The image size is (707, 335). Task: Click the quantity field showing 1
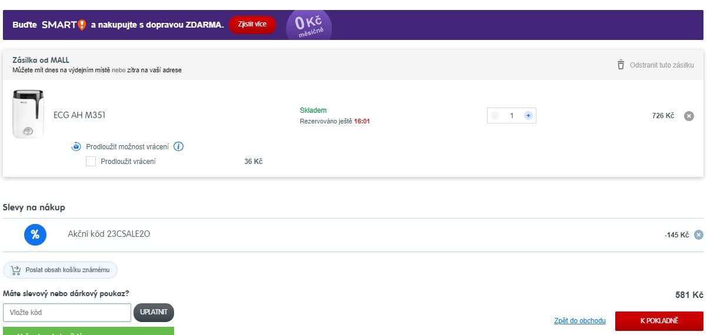[512, 116]
